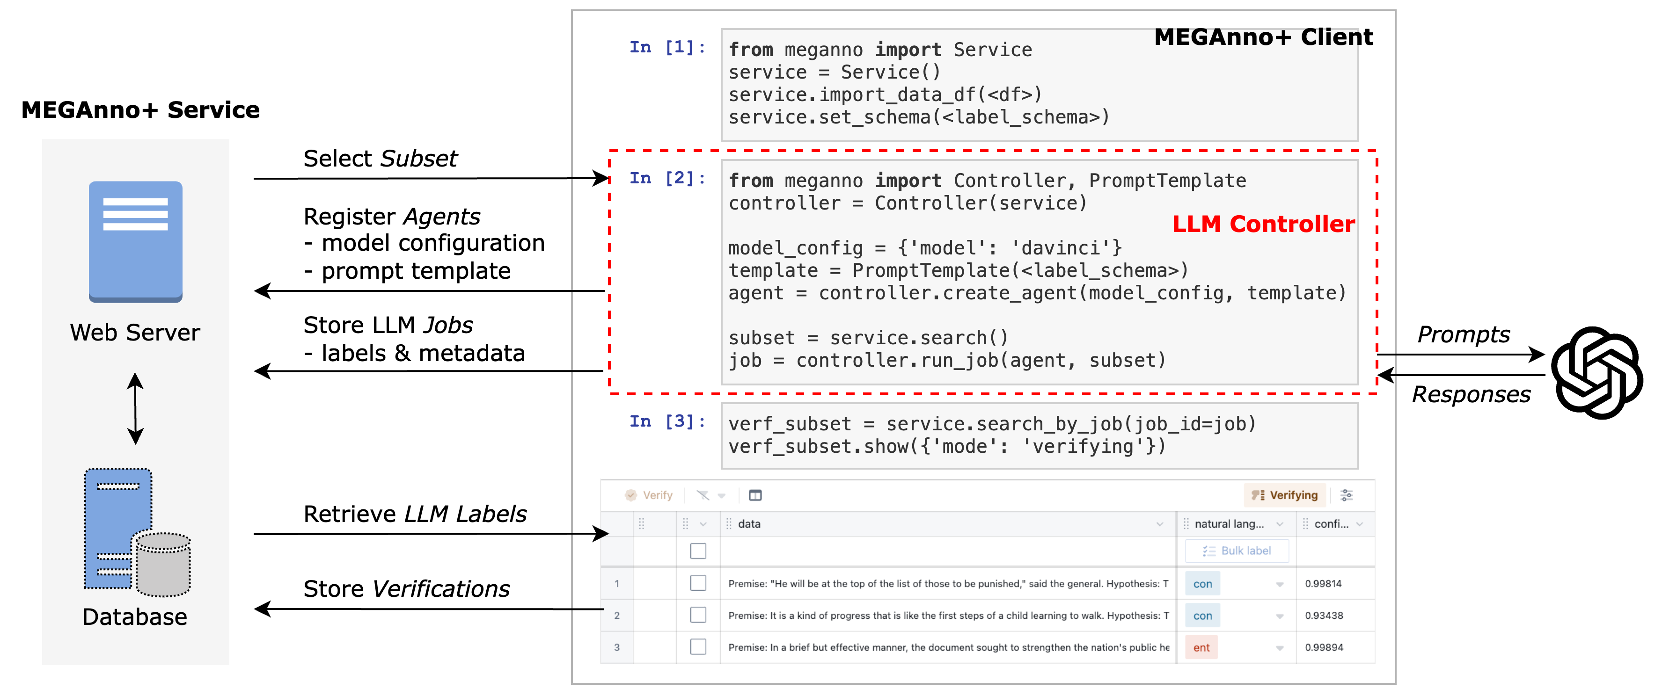The image size is (1655, 696).
Task: Click the 'con' label tag in row 2
Action: click(x=1203, y=616)
